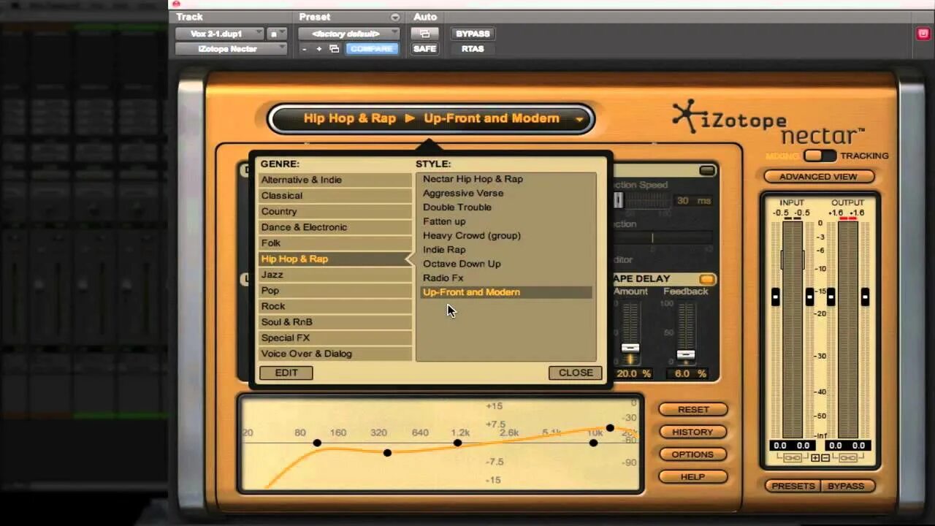Click the highest-frequency EQ node near 20k
The width and height of the screenshot is (935, 526).
tap(610, 428)
